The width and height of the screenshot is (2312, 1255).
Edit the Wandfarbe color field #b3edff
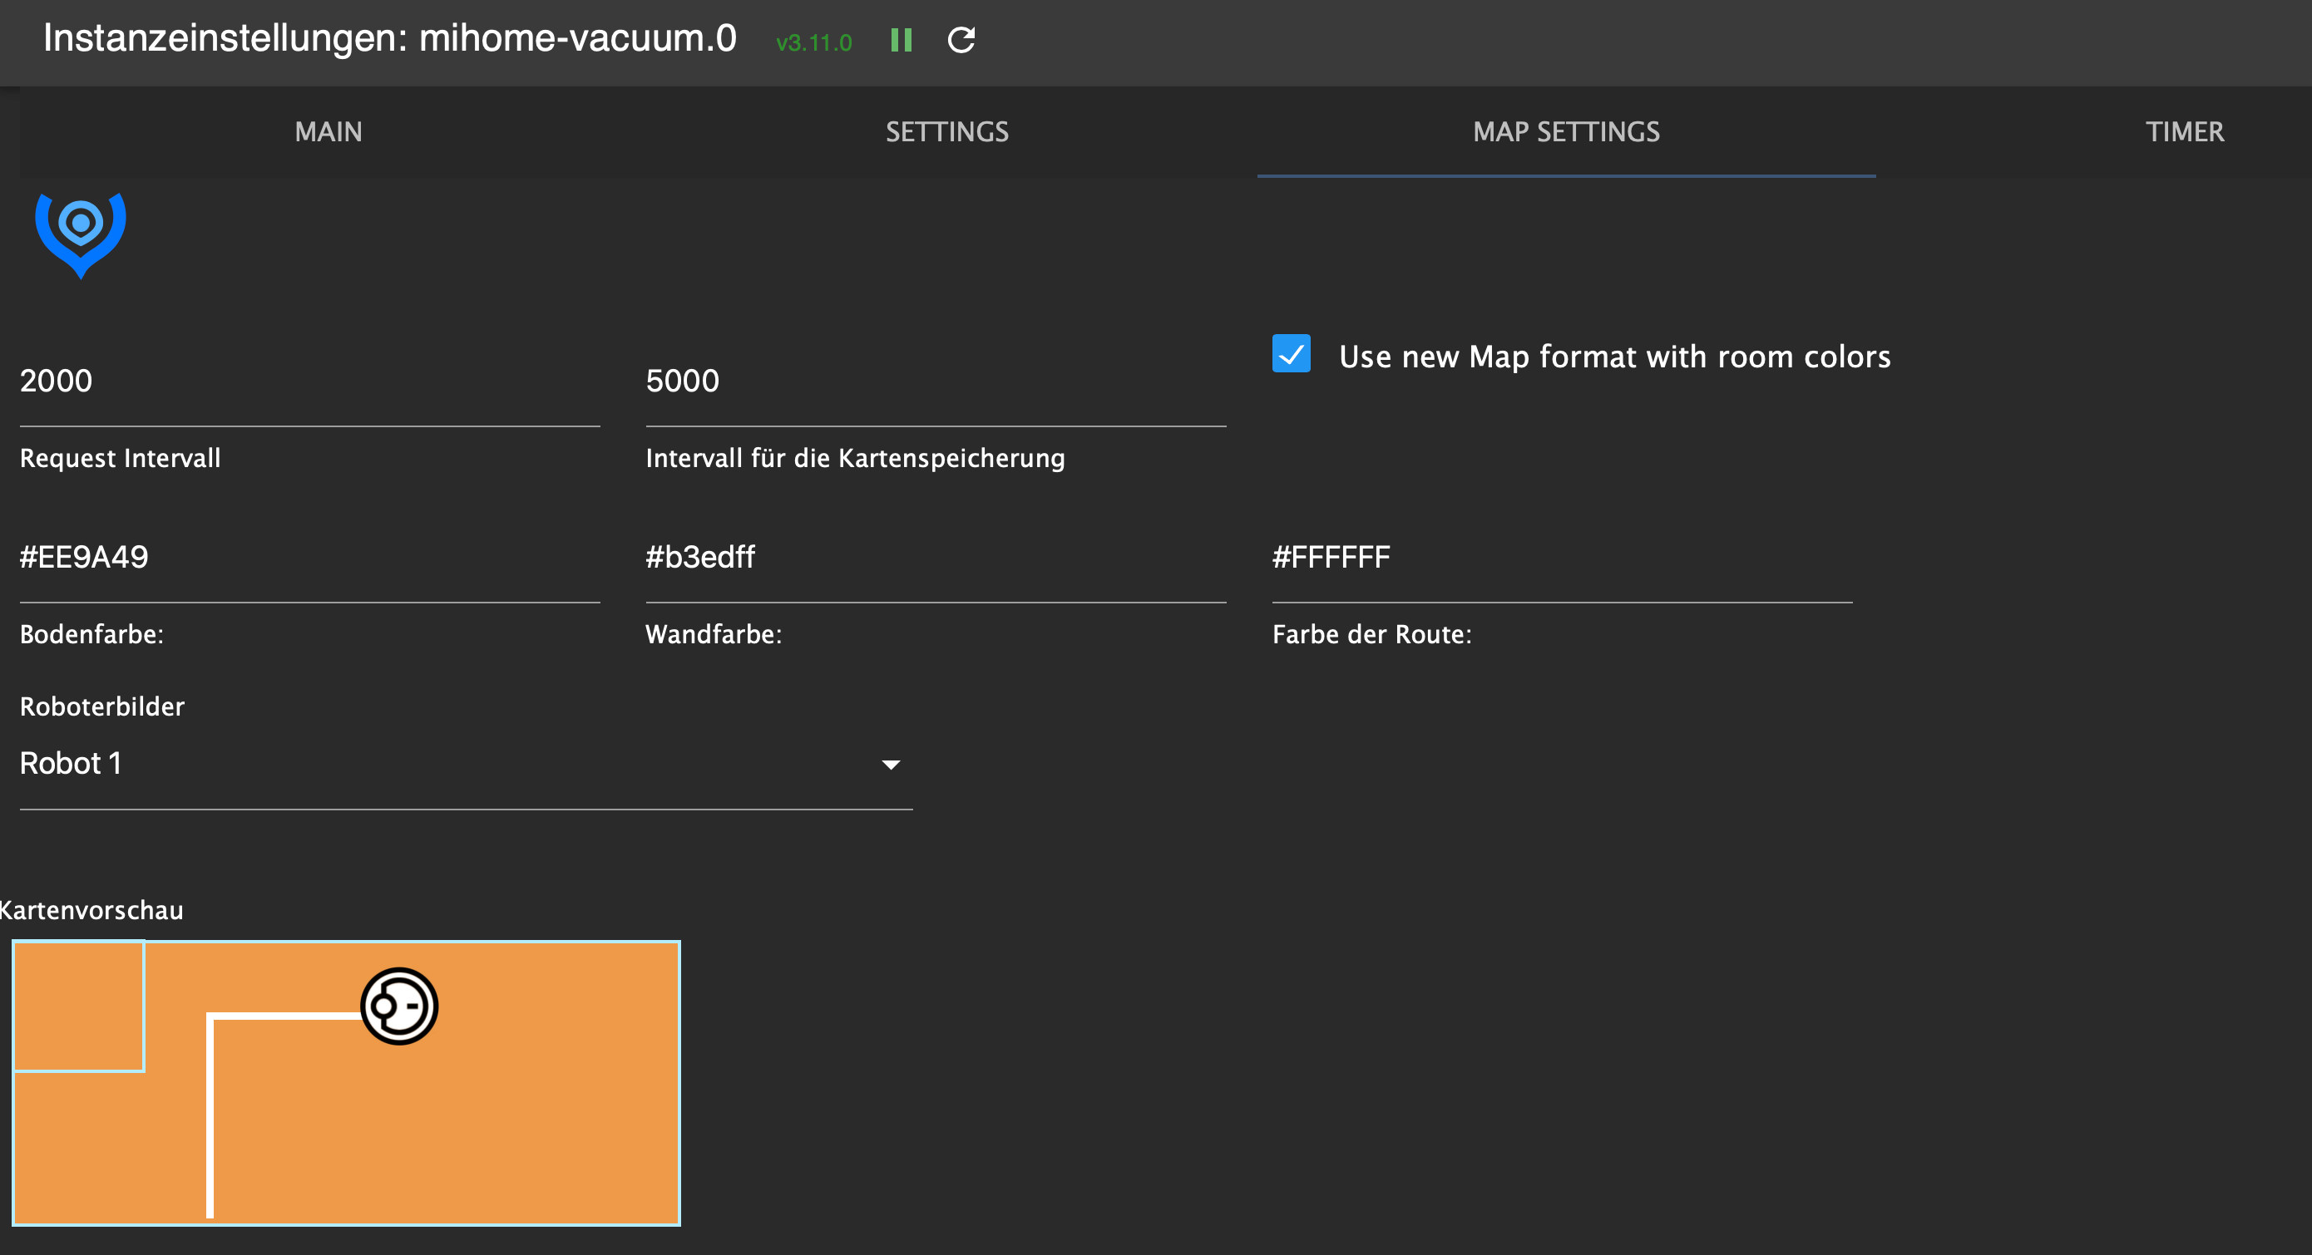pos(936,558)
